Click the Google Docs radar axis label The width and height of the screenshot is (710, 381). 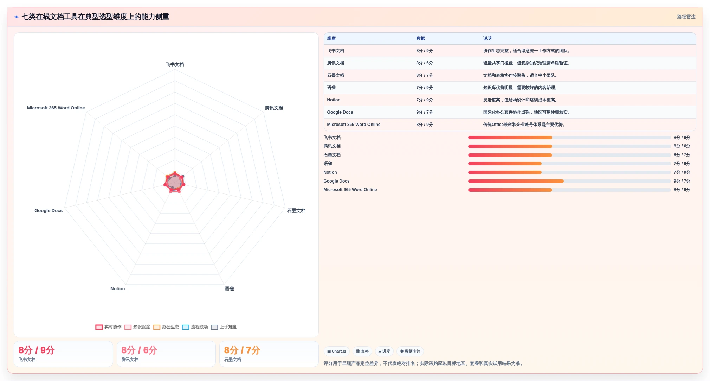[x=49, y=211]
